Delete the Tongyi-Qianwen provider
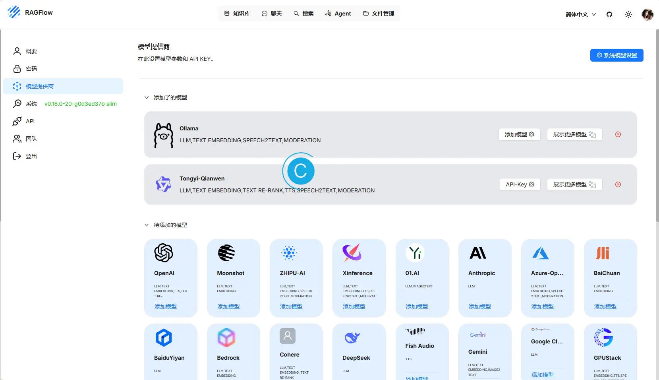The width and height of the screenshot is (659, 380). tap(618, 184)
